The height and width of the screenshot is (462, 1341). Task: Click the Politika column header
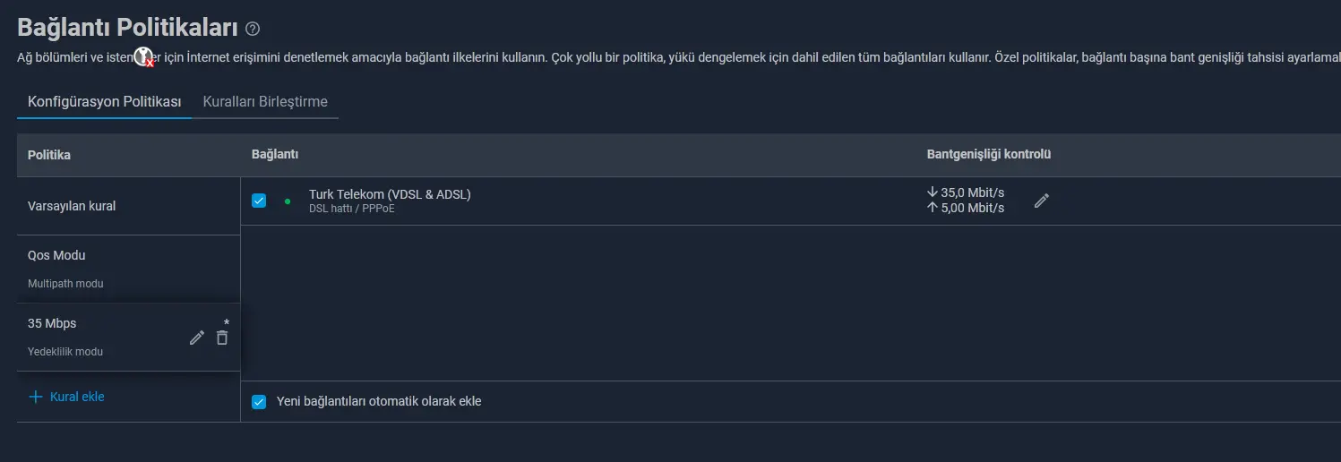click(x=49, y=155)
